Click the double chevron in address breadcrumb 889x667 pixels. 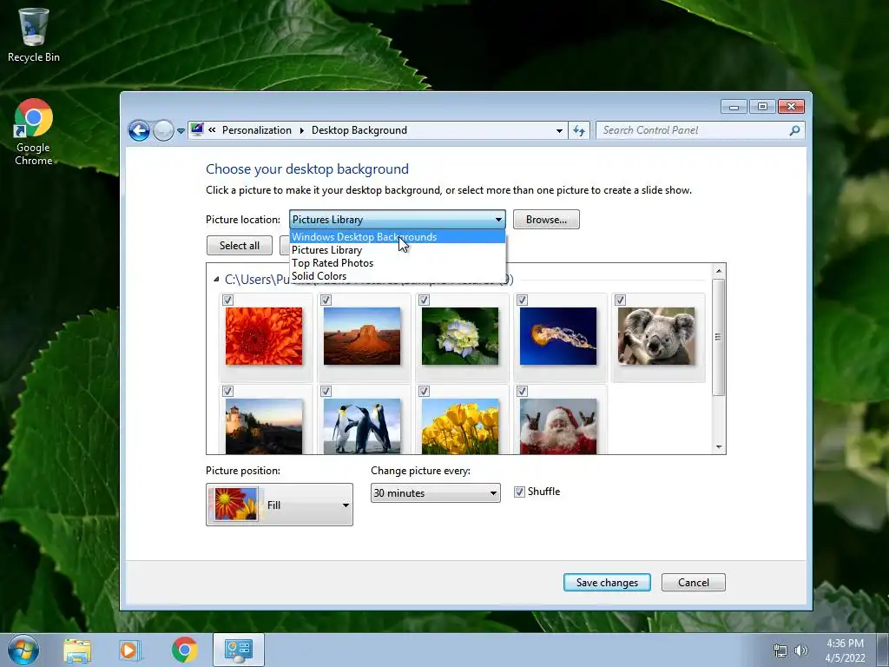(x=212, y=130)
